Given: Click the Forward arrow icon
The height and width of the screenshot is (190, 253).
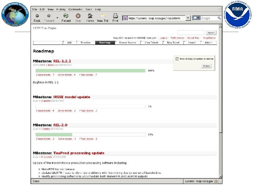Looking at the screenshot, I should (x=49, y=16).
